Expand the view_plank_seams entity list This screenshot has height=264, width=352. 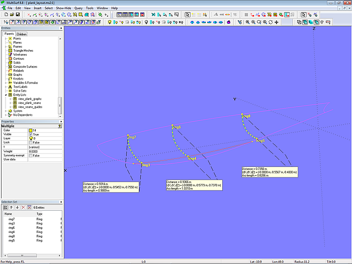tap(11, 103)
